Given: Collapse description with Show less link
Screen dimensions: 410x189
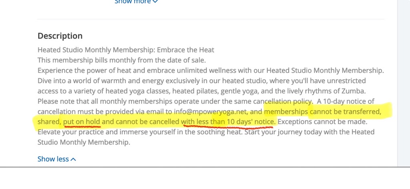Looking at the screenshot, I should [x=53, y=159].
